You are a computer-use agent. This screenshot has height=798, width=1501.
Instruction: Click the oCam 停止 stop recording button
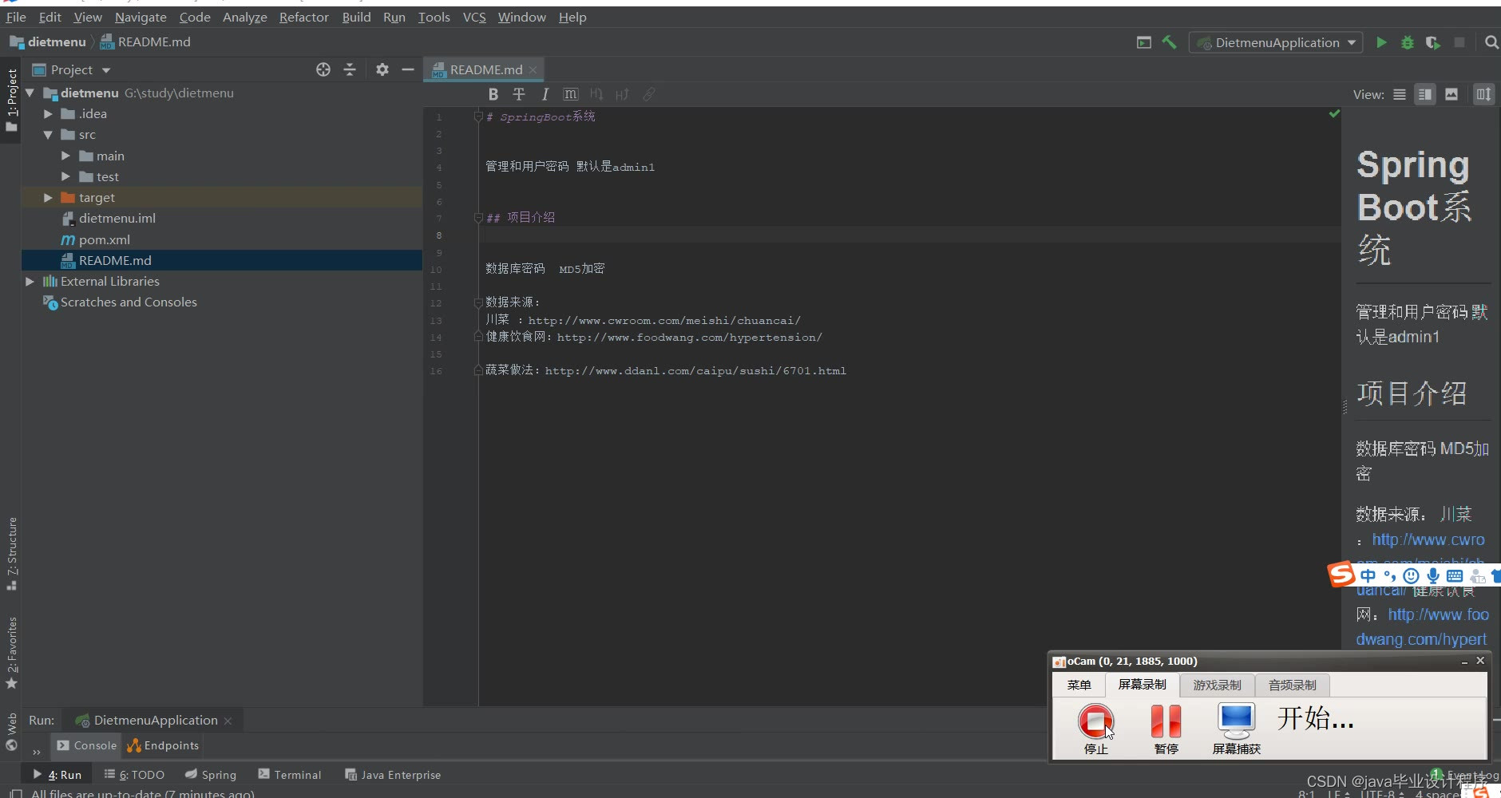[1095, 728]
